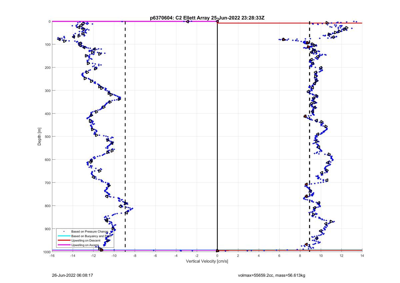The height and width of the screenshot is (283, 400).
Task: Click velocity axis tick label -2
Action: pyautogui.click(x=197, y=256)
